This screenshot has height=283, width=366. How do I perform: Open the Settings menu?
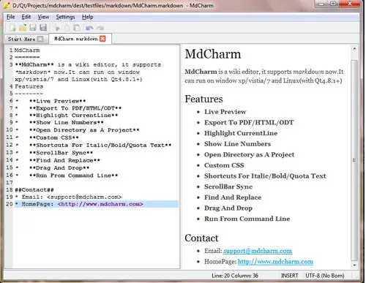coord(65,17)
